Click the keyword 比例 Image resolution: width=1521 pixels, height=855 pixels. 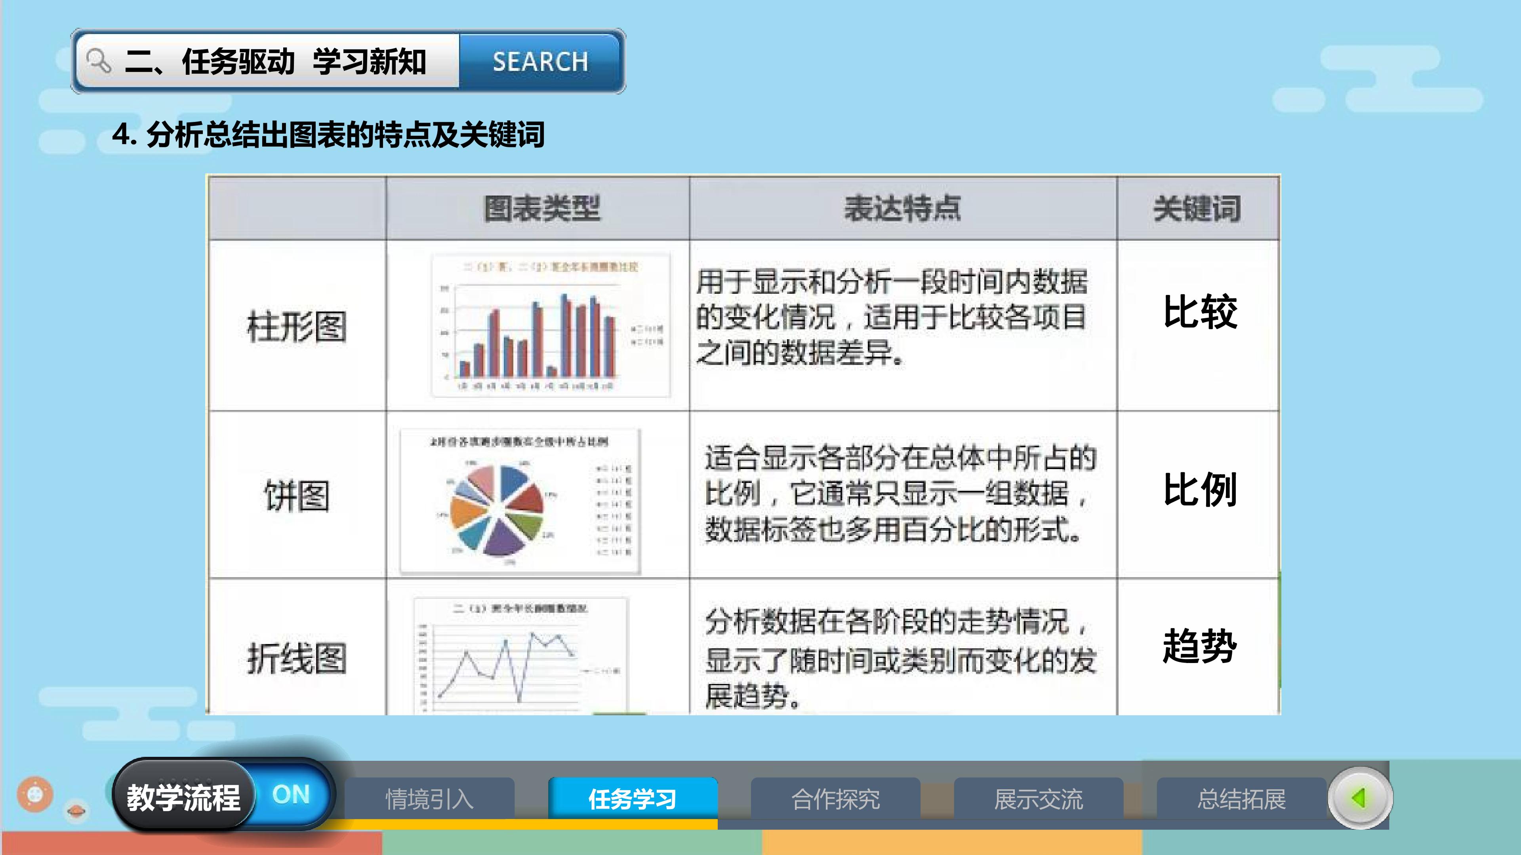point(1201,490)
